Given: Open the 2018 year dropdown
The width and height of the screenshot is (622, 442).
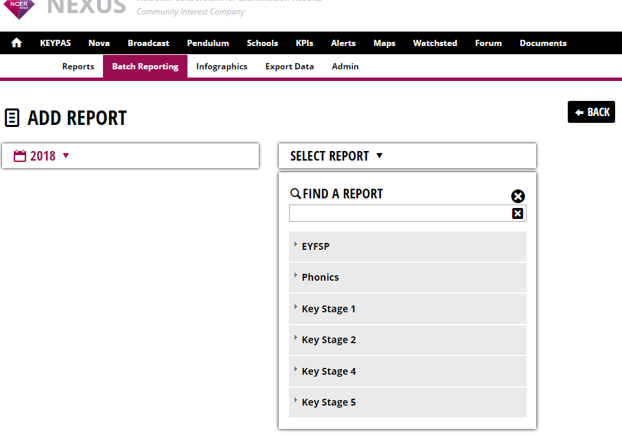Looking at the screenshot, I should pos(130,156).
